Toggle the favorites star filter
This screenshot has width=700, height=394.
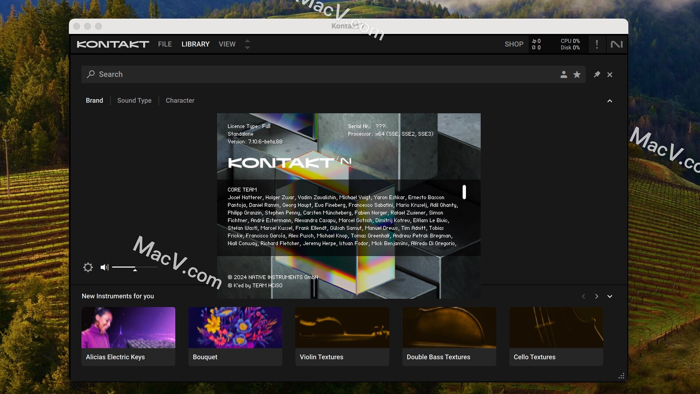[x=577, y=74]
